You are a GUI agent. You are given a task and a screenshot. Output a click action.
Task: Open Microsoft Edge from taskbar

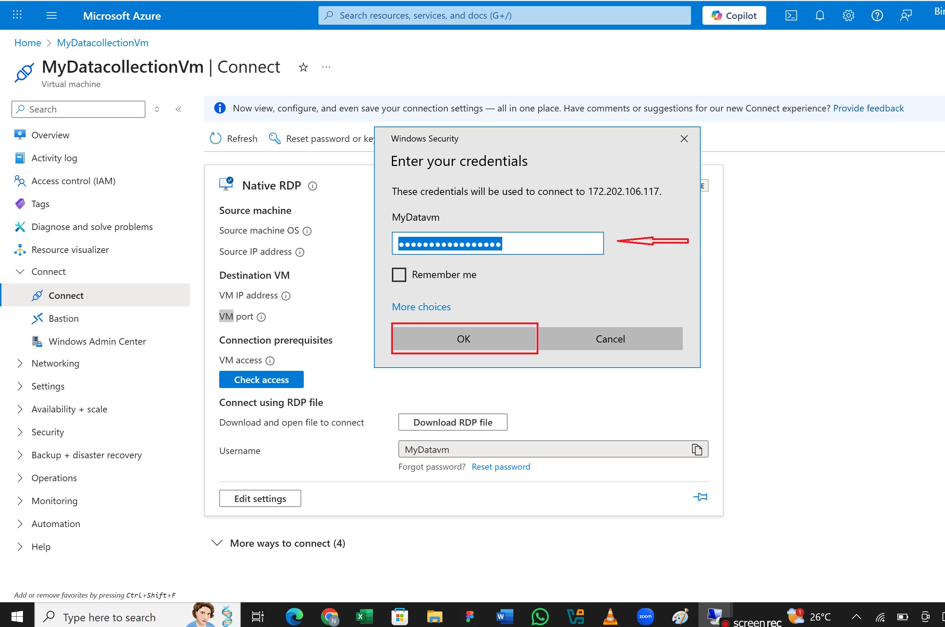point(294,617)
